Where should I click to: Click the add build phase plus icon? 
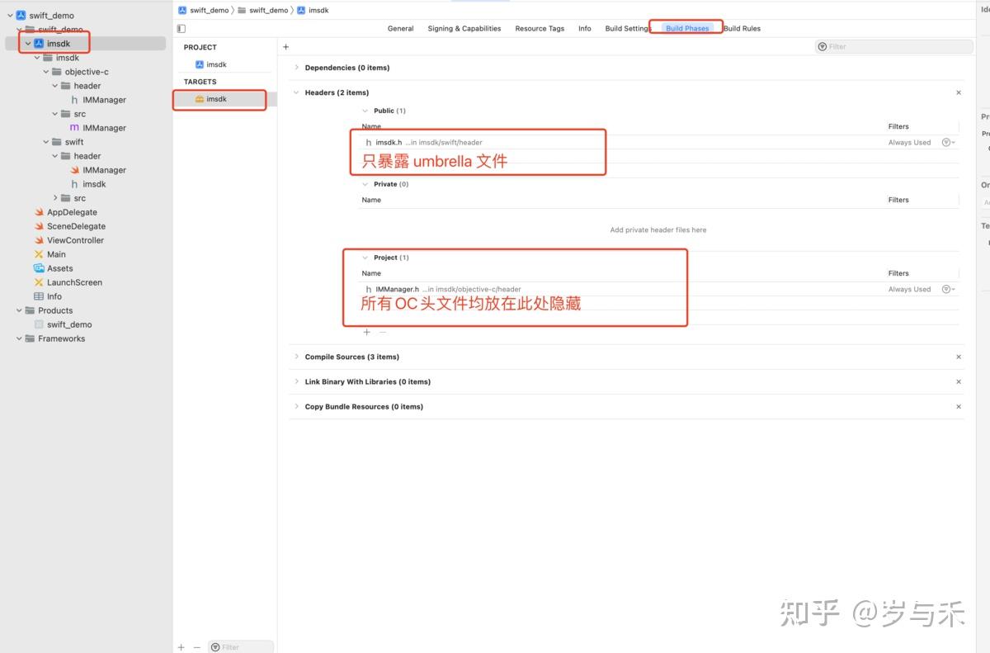pos(285,46)
